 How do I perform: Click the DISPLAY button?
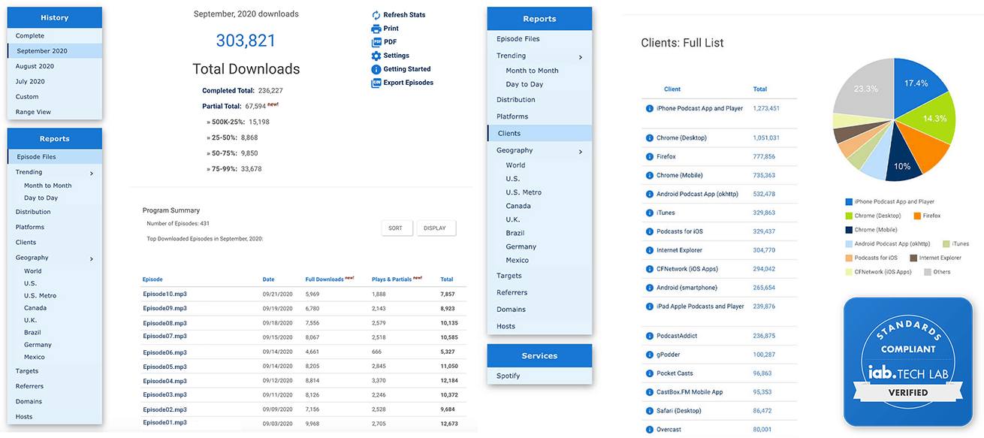[435, 228]
